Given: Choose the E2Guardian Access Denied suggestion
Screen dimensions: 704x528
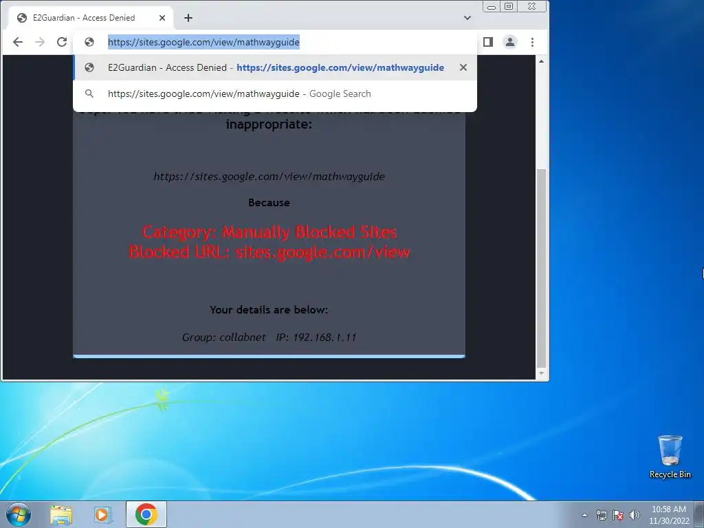Looking at the screenshot, I should 275,67.
